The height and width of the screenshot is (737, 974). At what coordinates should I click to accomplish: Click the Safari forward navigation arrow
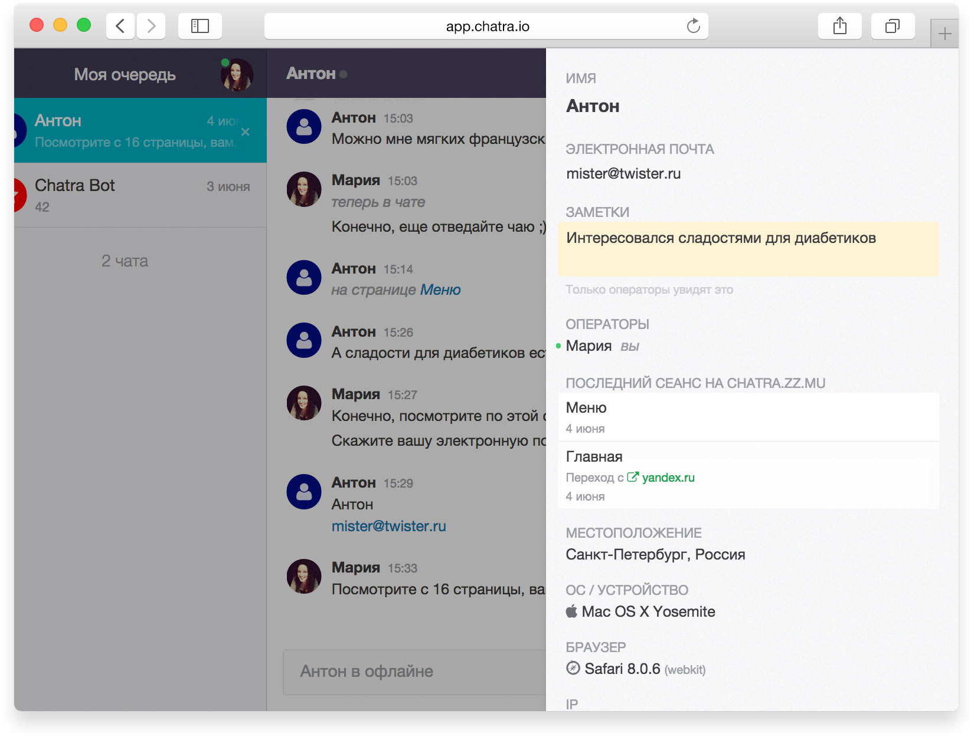[x=151, y=26]
